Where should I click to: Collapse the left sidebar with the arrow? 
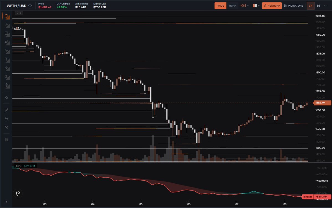[x=6, y=202]
